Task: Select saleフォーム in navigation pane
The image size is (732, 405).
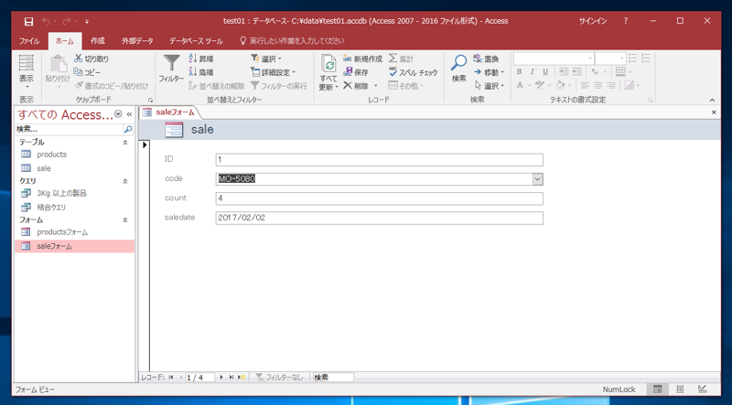Action: tap(74, 246)
